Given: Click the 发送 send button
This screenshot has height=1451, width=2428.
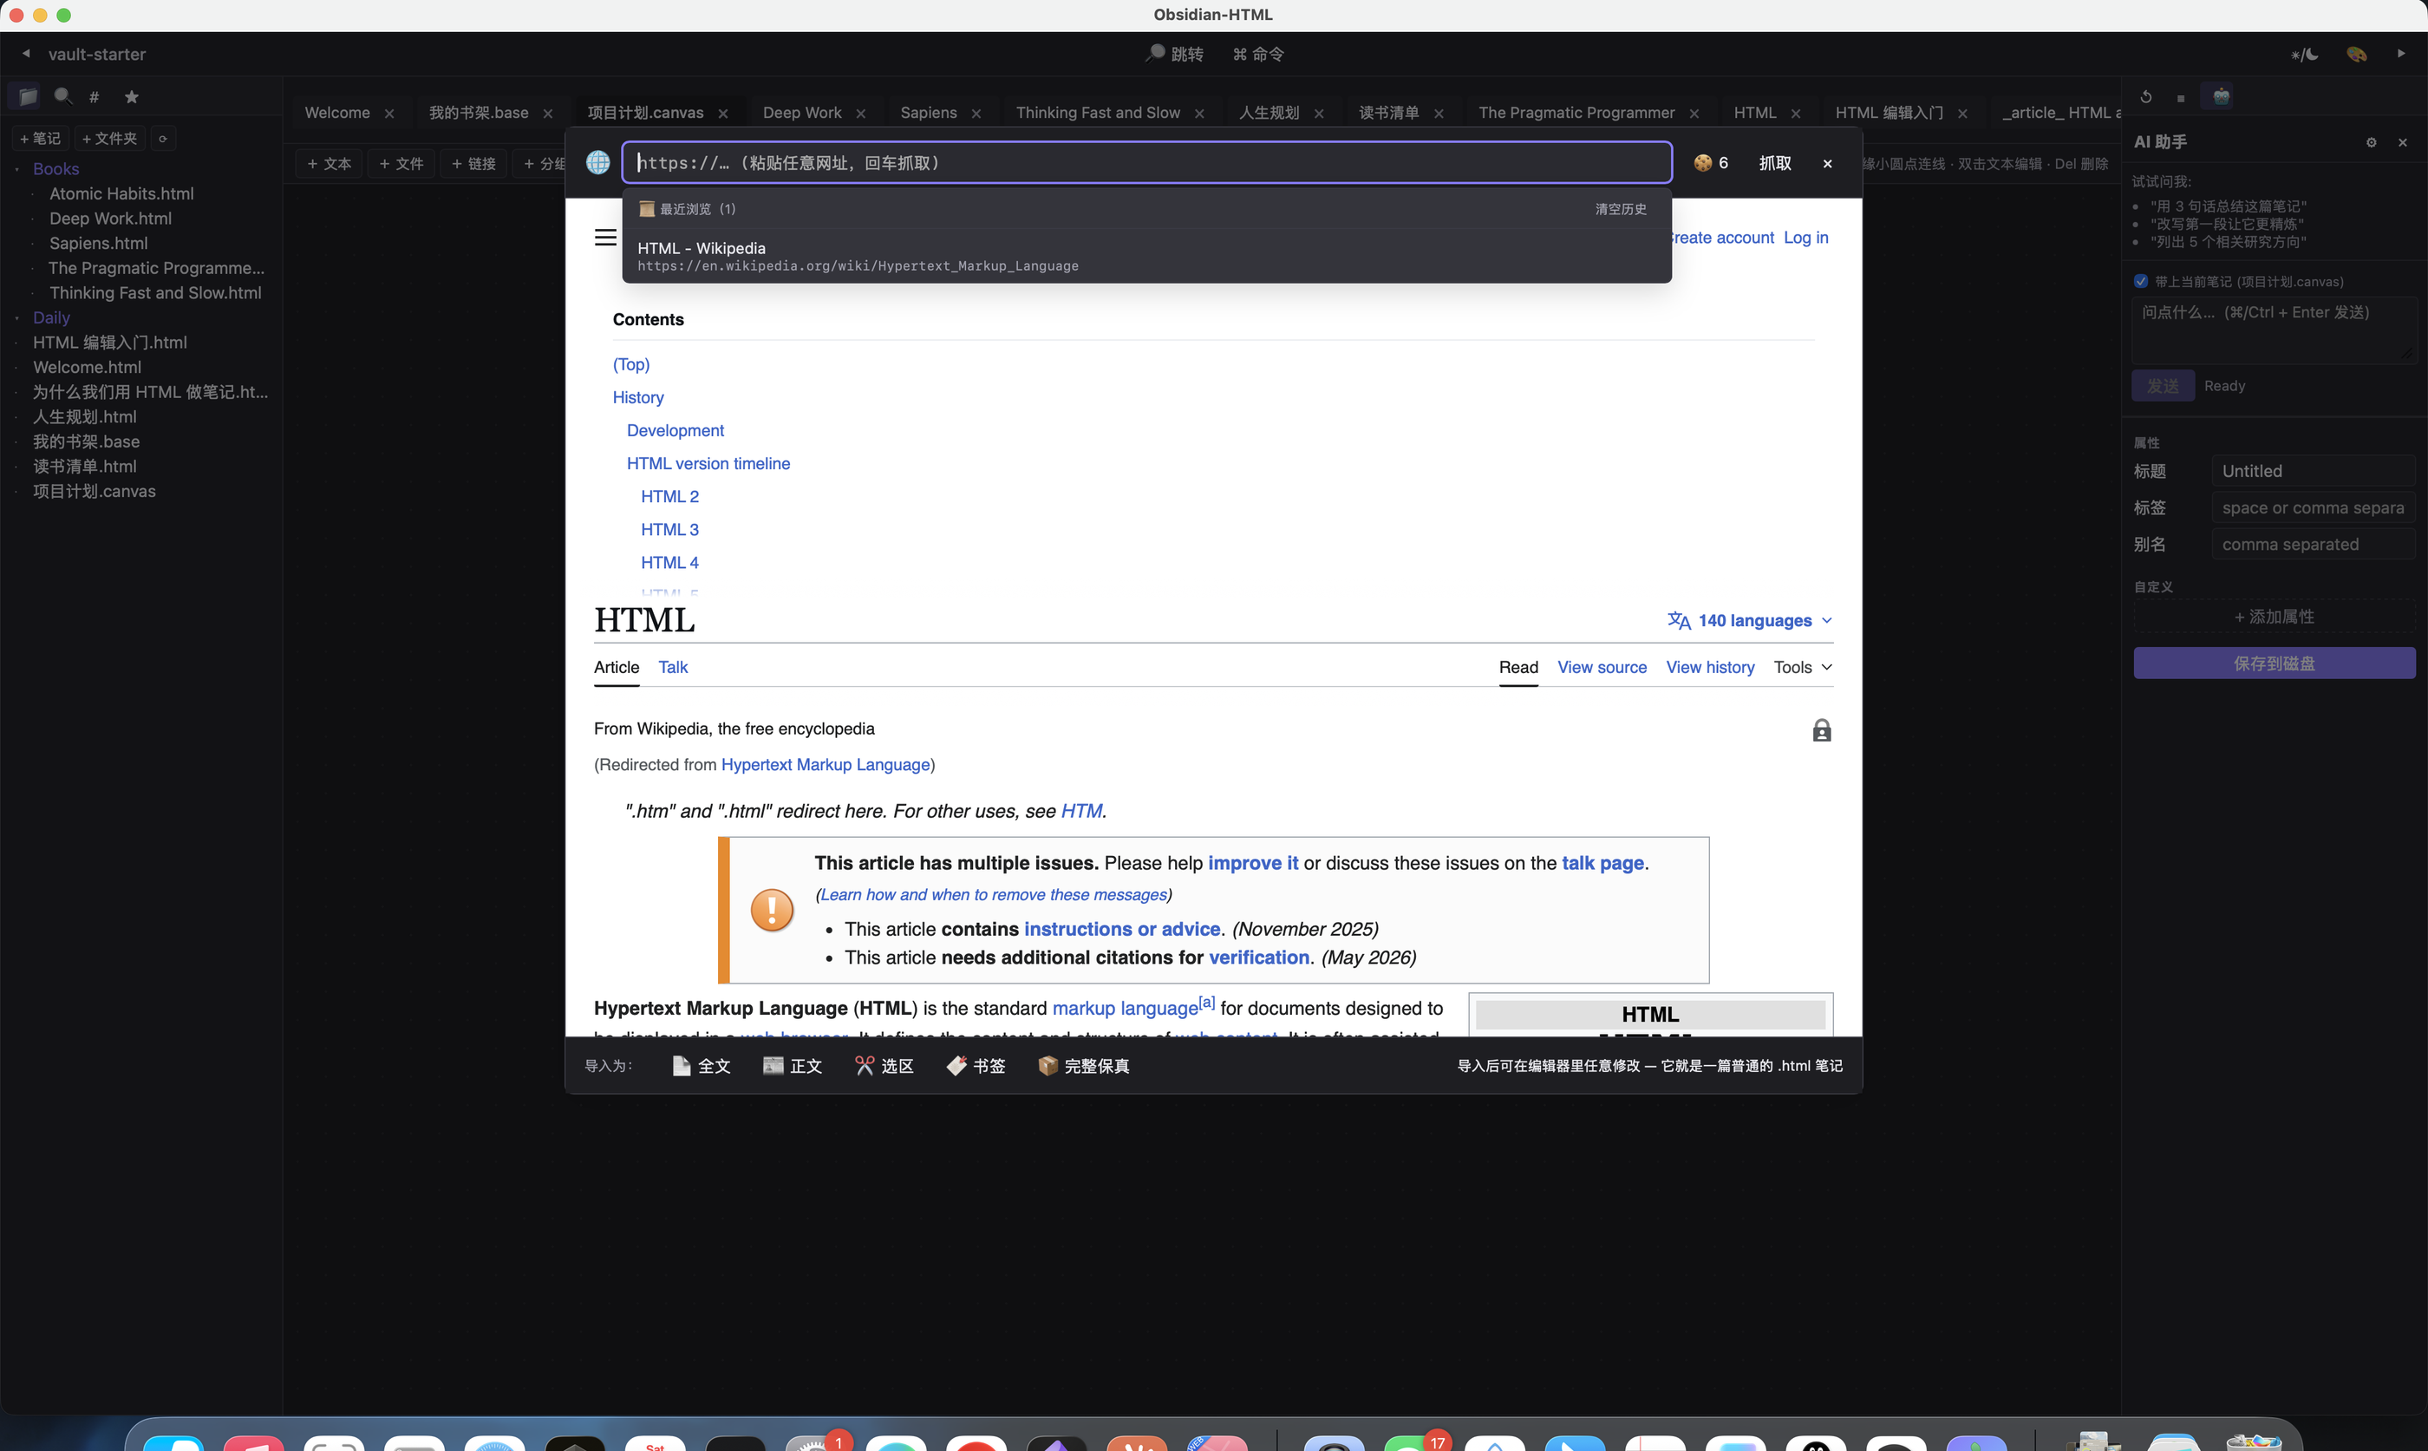Looking at the screenshot, I should 2162,386.
